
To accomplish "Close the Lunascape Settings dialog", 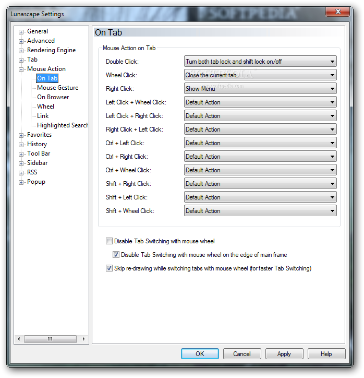I will [337, 11].
